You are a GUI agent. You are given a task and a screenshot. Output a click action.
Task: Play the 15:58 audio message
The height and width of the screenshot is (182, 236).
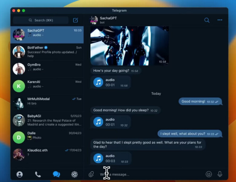tap(98, 82)
